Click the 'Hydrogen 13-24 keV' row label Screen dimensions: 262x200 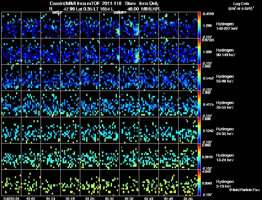[225, 158]
